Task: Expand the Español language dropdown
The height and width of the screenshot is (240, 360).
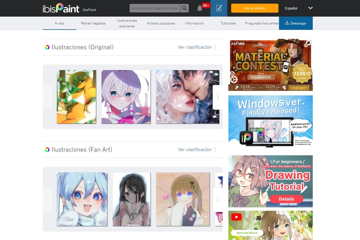Action: click(x=310, y=8)
